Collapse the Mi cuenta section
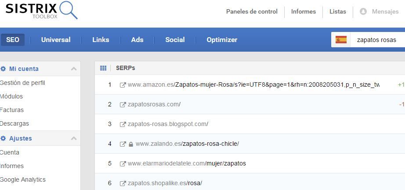The height and width of the screenshot is (190, 405). point(73,69)
